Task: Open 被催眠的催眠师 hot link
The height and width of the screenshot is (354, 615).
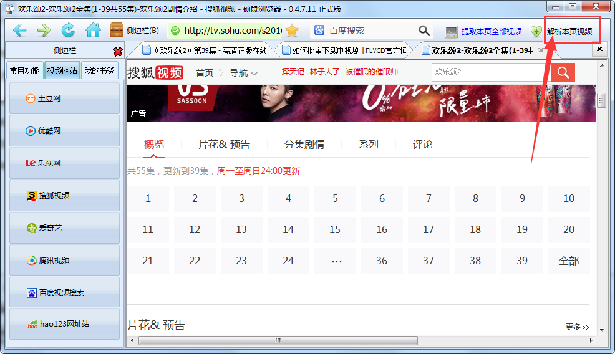Action: [x=371, y=71]
